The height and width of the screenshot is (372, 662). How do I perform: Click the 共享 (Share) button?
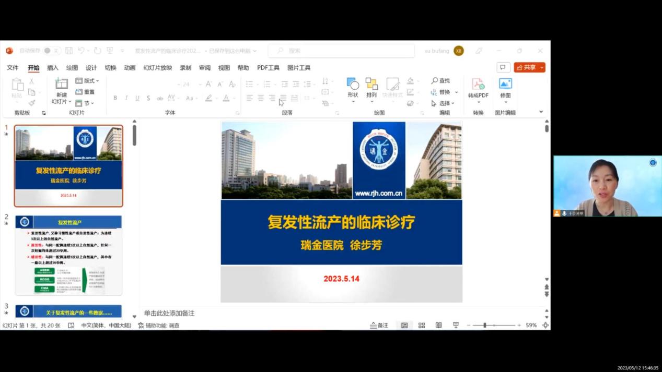pos(529,67)
